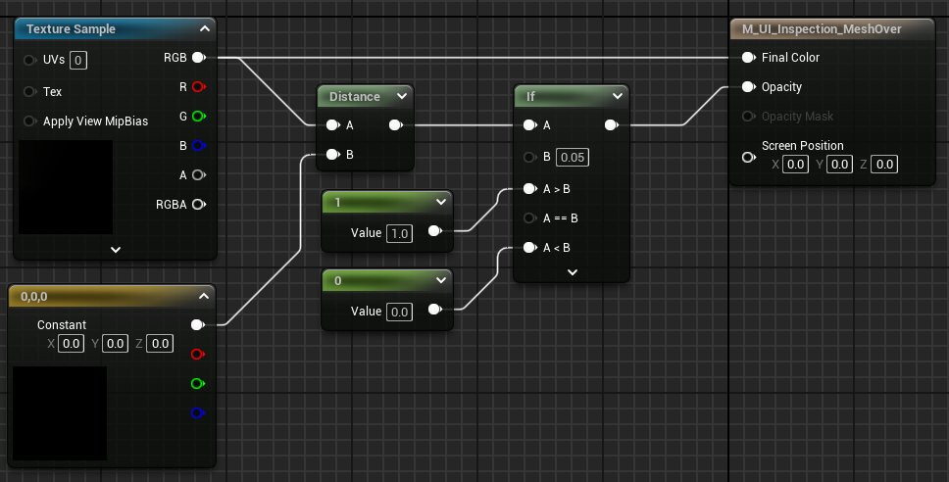
Task: Click the If node A > B pin
Action: (530, 189)
